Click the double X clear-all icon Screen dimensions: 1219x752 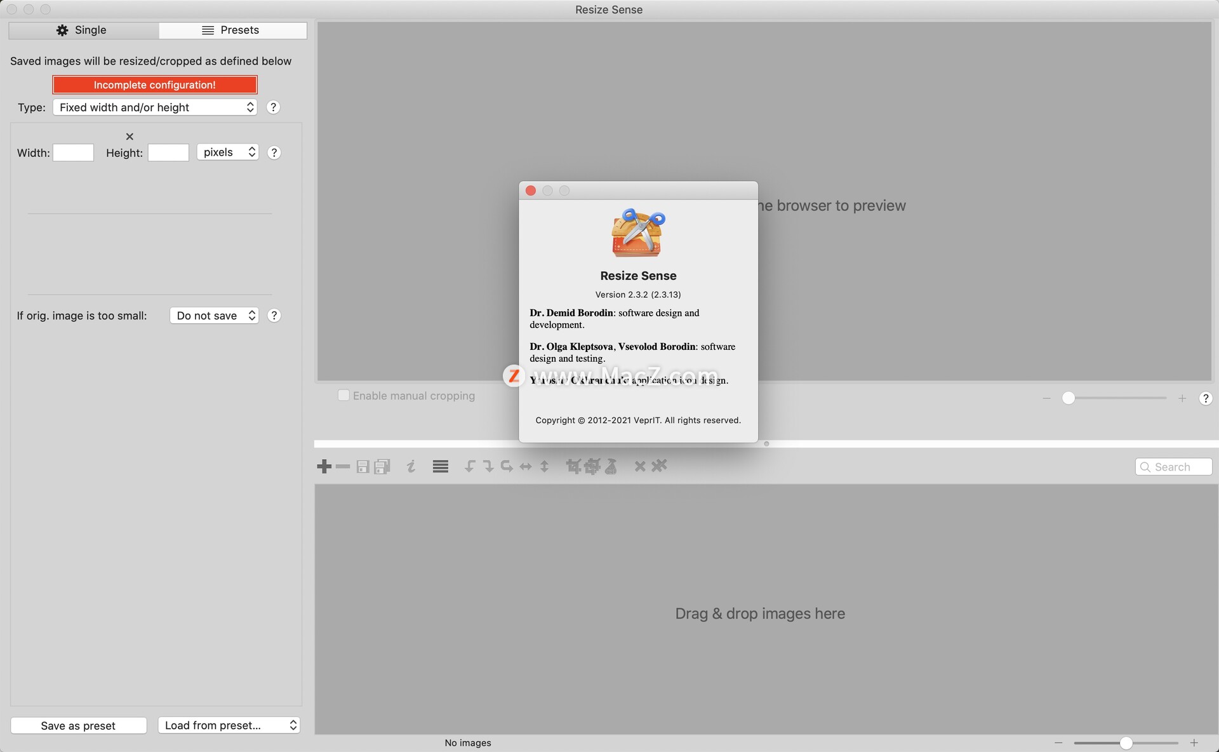coord(659,466)
